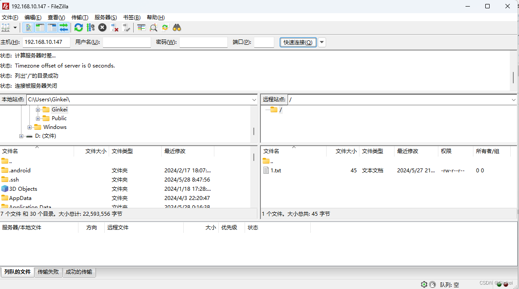
Task: Click the green A gear status bar icon
Action: click(x=424, y=284)
